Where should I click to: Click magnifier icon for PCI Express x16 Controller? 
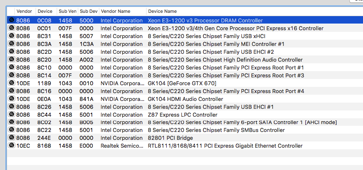point(11,28)
